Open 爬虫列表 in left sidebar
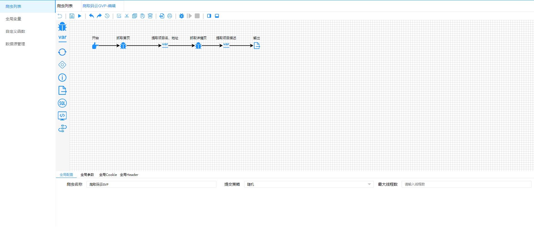The height and width of the screenshot is (239, 534). 28,6
